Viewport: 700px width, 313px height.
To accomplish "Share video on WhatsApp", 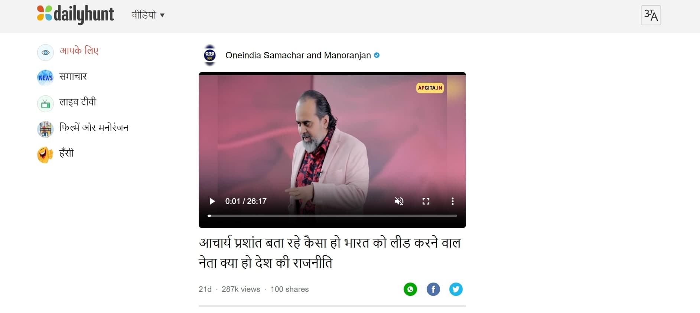I will (410, 289).
